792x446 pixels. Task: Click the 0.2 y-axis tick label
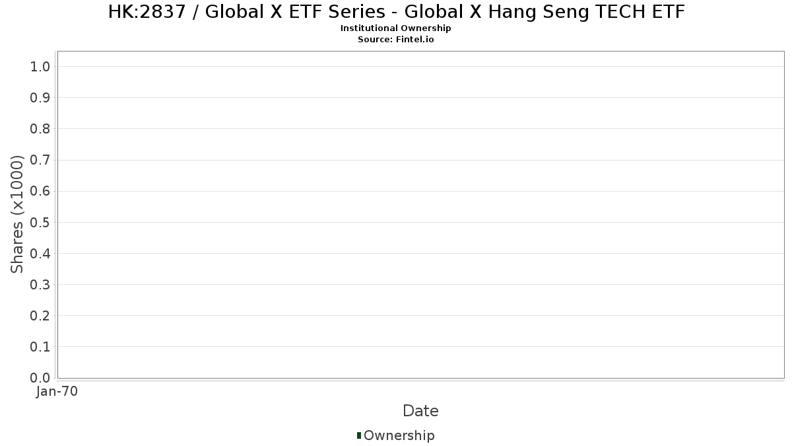coord(40,316)
